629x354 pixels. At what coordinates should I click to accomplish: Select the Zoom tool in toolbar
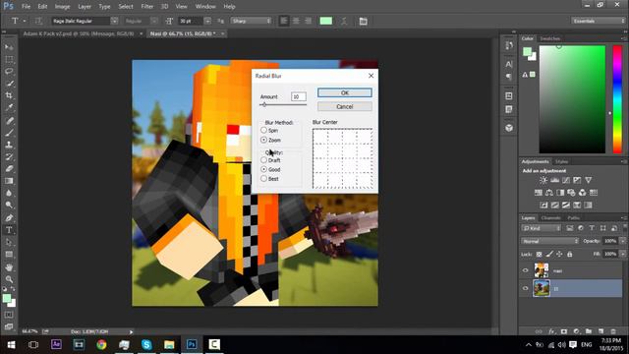pos(9,279)
